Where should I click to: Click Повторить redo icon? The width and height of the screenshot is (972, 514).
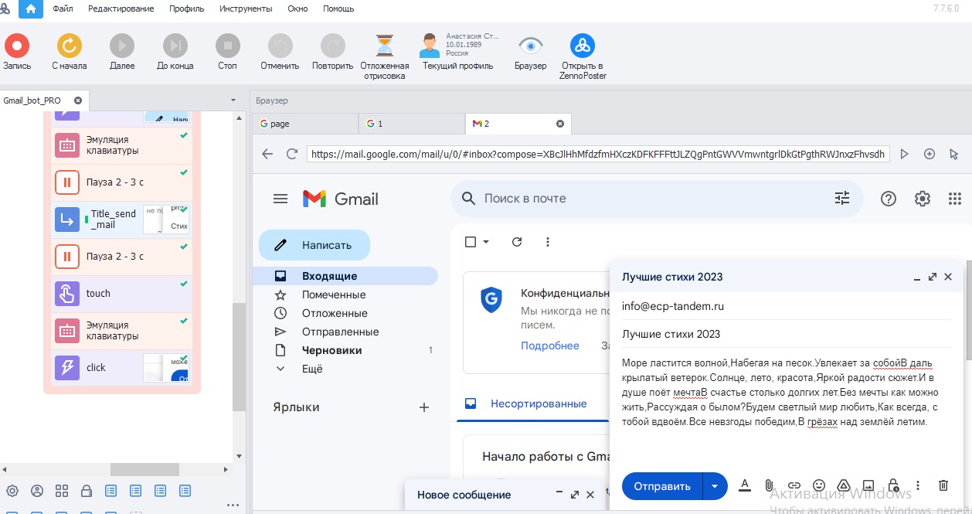[333, 46]
